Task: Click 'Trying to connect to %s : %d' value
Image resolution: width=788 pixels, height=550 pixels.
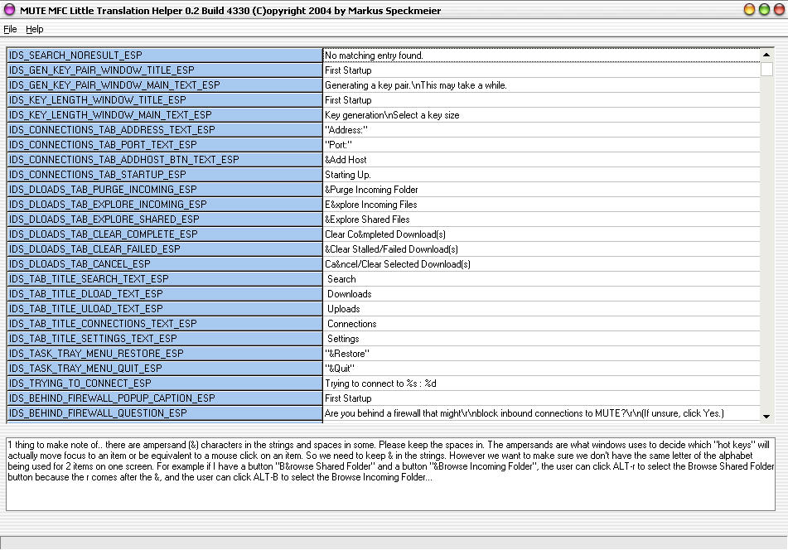Action: (x=541, y=384)
